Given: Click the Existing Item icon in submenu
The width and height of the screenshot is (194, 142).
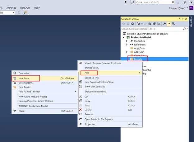Looking at the screenshot, I should (x=15, y=83).
